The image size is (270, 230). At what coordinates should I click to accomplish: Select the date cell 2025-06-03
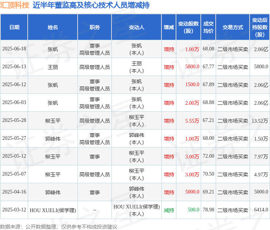(14, 103)
